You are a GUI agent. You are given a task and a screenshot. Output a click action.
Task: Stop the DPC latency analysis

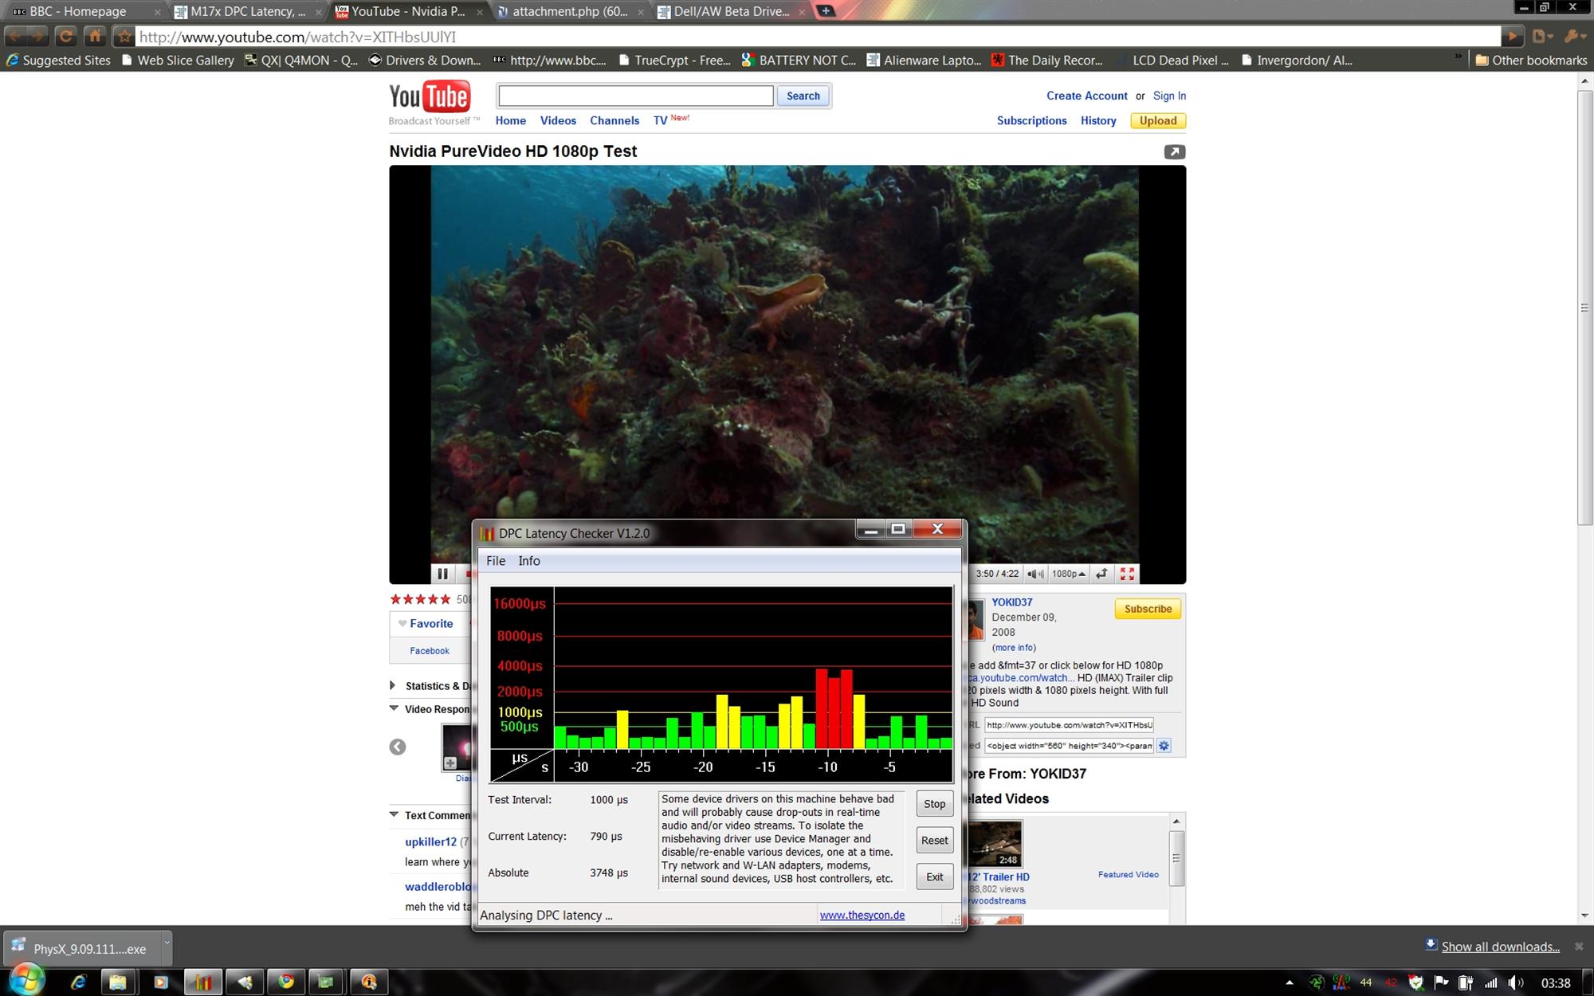(x=934, y=804)
